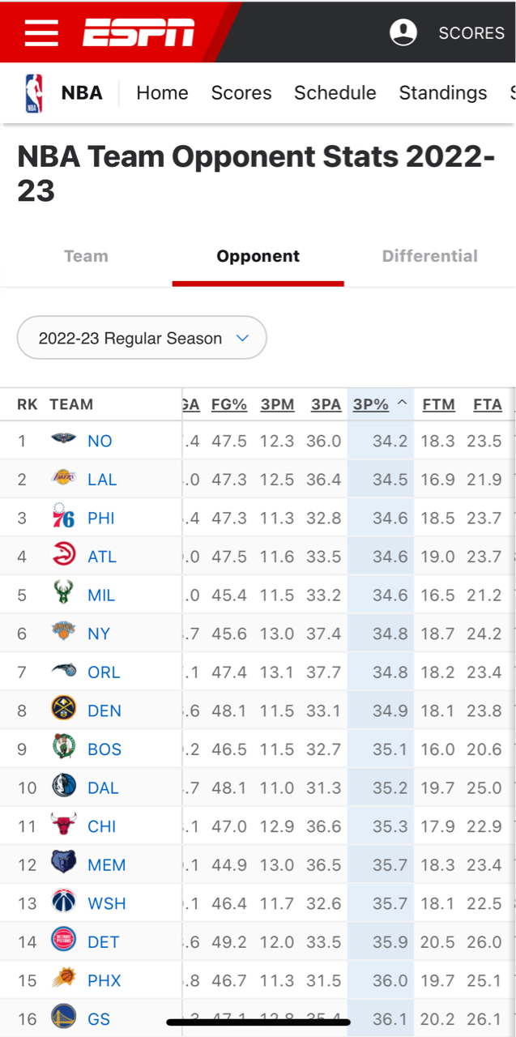Tap the Chicago Bulls logo
The image size is (516, 1037).
coord(63,826)
